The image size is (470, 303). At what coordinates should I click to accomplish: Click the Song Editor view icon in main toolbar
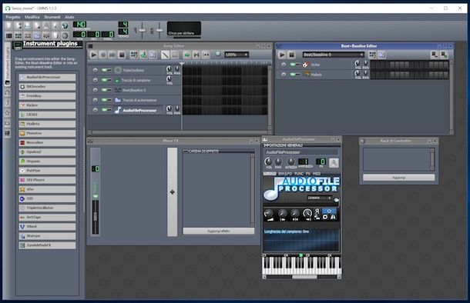[9, 35]
